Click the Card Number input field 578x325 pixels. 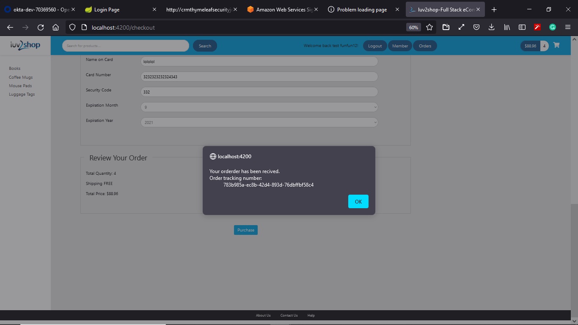pyautogui.click(x=259, y=77)
